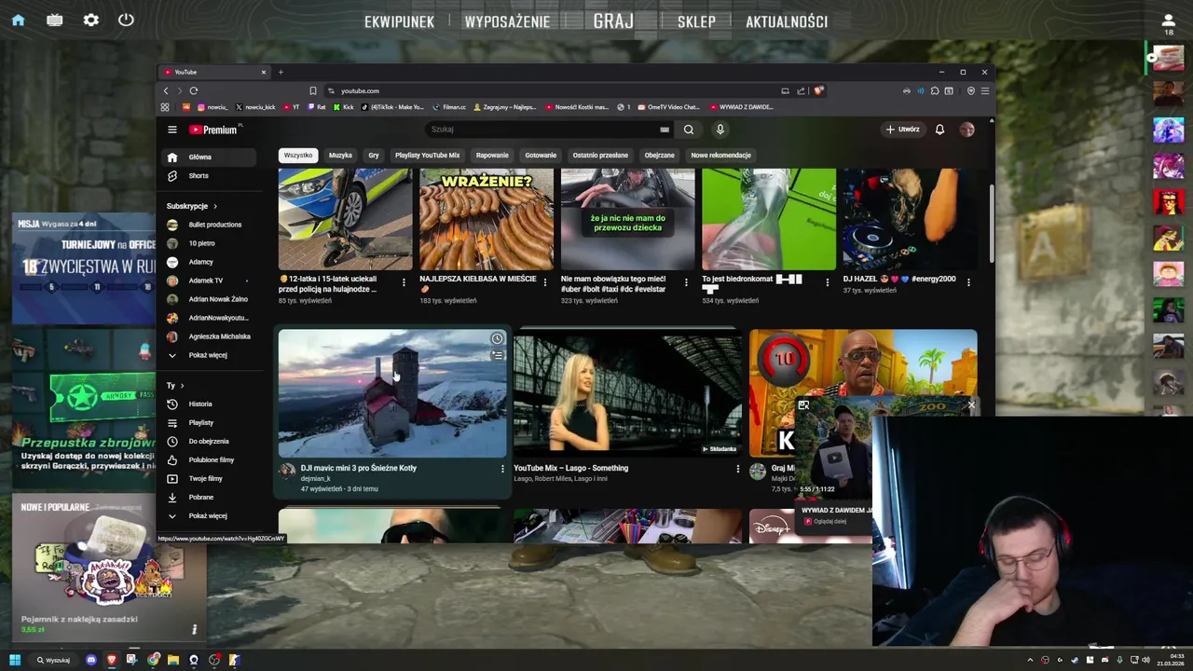Go back in the browser
Image resolution: width=1193 pixels, height=671 pixels.
pos(166,90)
